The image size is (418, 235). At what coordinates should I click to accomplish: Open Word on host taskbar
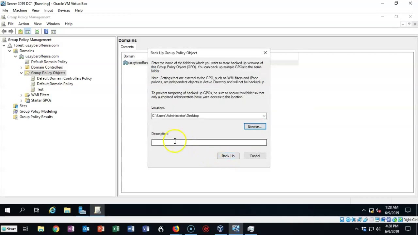point(131,229)
